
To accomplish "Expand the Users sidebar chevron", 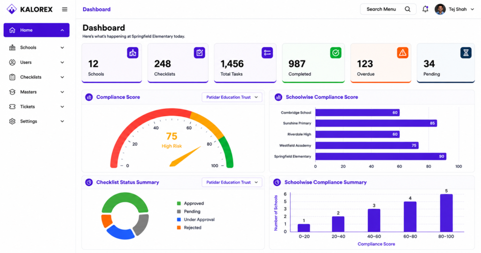I will [x=62, y=62].
